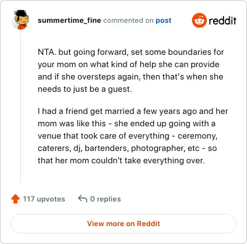This screenshot has height=244, width=247.
Task: Click the line starting "caterers, dj, bartenders"
Action: (127, 148)
